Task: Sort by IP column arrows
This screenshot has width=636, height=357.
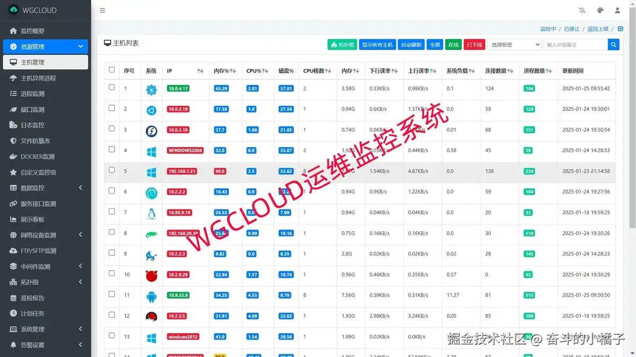Action: tap(200, 71)
